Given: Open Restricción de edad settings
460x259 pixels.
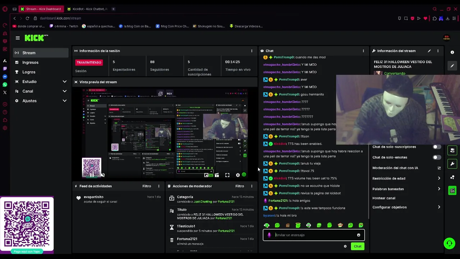Looking at the screenshot, I should click(x=406, y=178).
